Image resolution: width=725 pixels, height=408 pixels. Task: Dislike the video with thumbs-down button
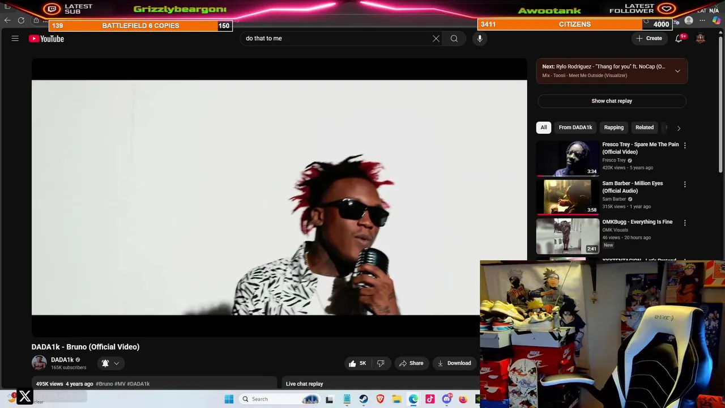point(381,363)
